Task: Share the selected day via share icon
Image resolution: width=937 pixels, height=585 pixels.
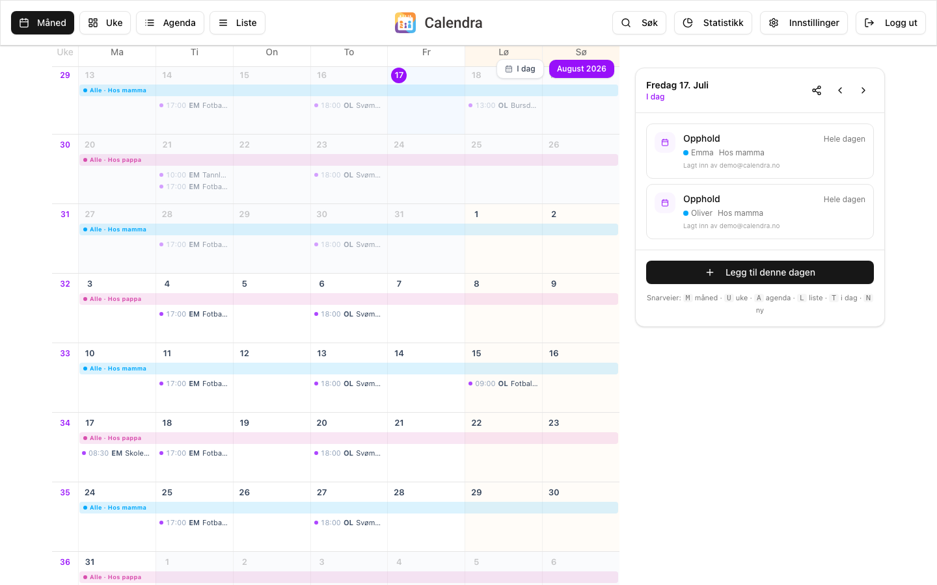Action: pos(817,90)
